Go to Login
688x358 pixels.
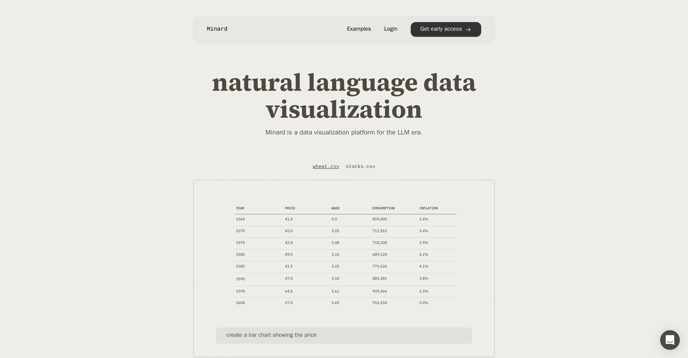pos(390,29)
